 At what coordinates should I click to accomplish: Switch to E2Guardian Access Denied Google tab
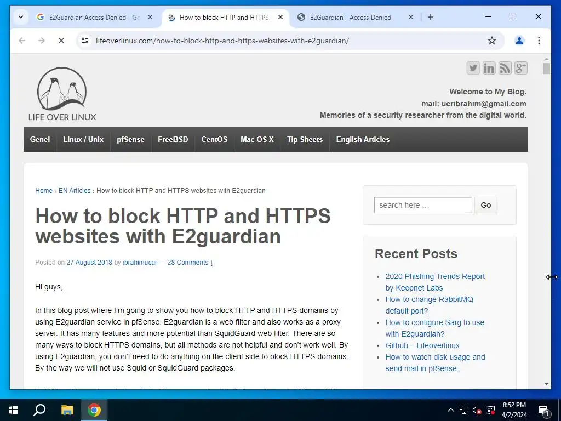pyautogui.click(x=94, y=17)
